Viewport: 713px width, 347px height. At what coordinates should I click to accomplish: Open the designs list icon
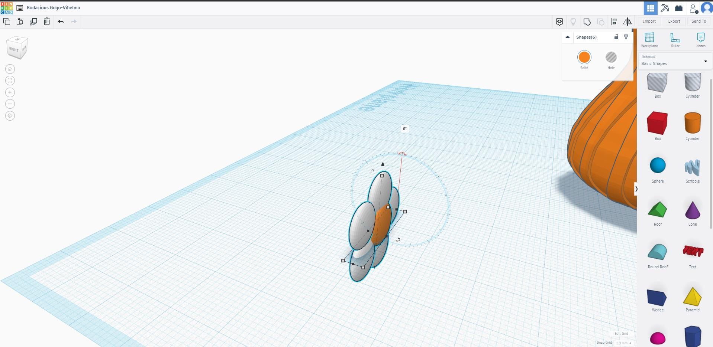pyautogui.click(x=20, y=8)
